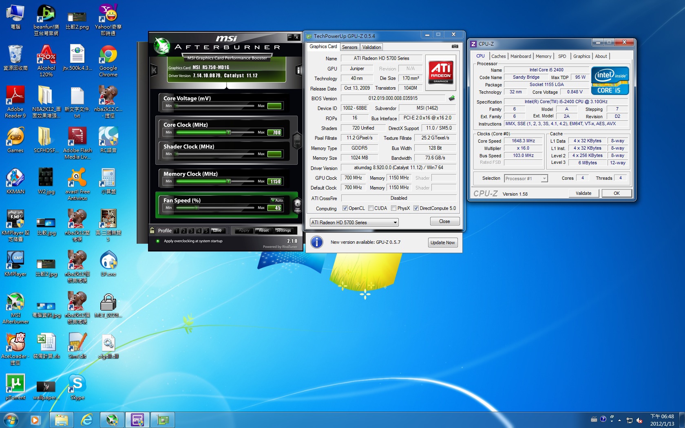The width and height of the screenshot is (685, 428).
Task: Click the Kombustor 'K' side button
Action: [x=154, y=70]
